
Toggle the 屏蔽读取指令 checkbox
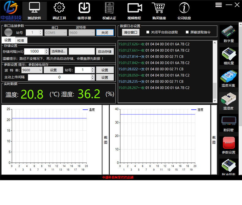(x=187, y=32)
